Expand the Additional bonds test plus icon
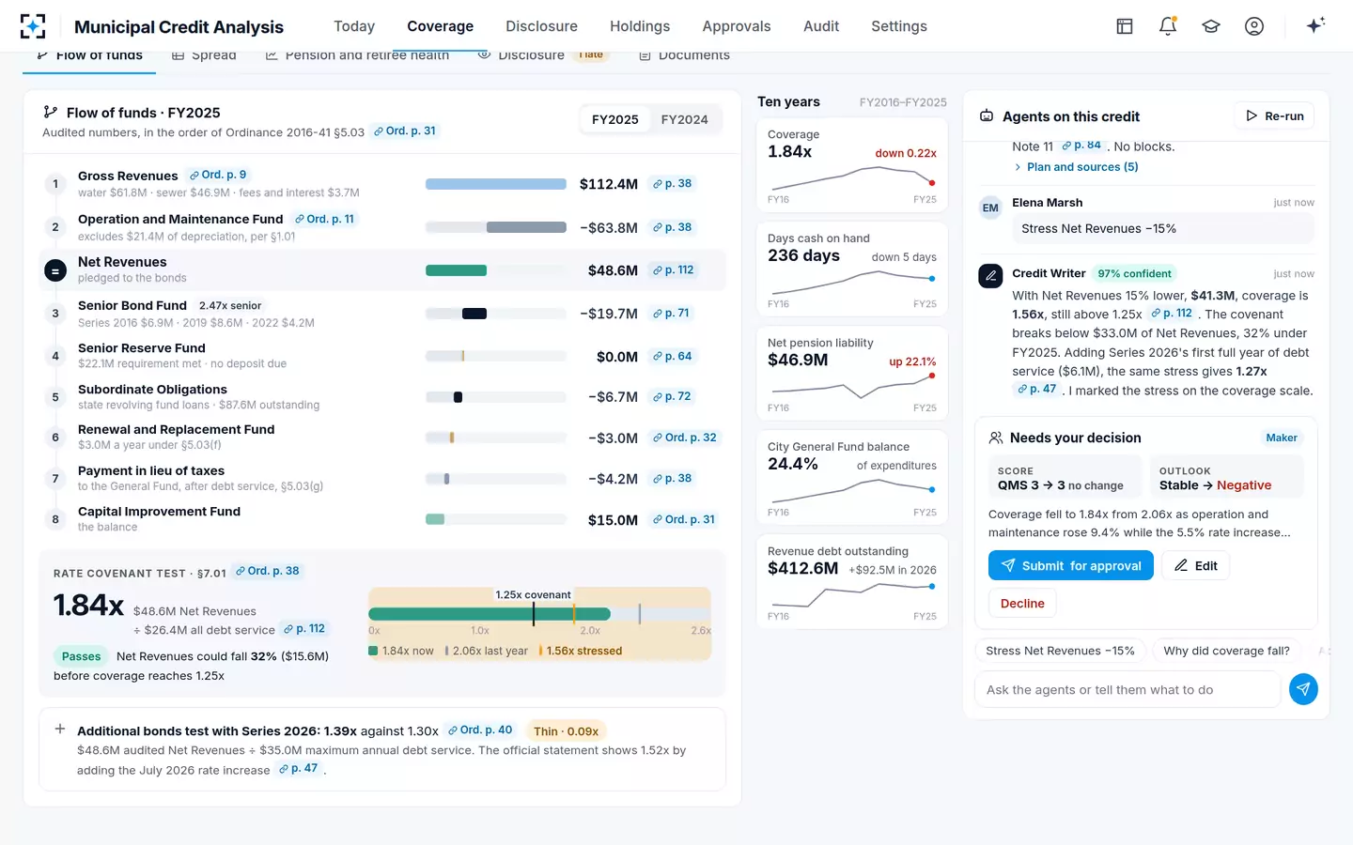This screenshot has width=1353, height=845. point(60,730)
